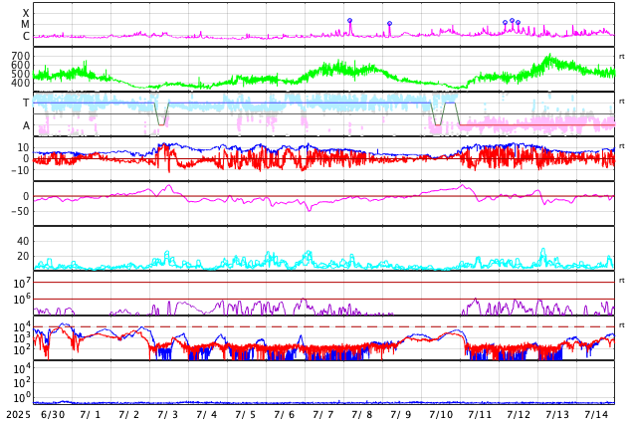
Task: Click the A sector axis label
Action: coord(26,126)
